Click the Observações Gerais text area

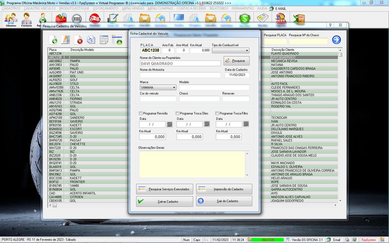pos(193,164)
